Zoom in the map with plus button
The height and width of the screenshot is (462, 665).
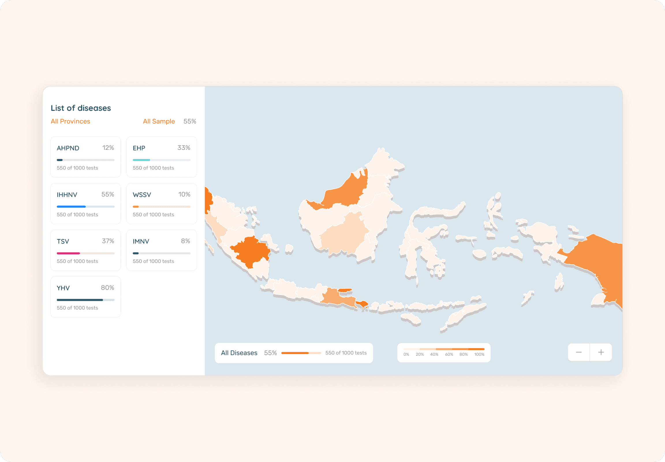tap(601, 352)
